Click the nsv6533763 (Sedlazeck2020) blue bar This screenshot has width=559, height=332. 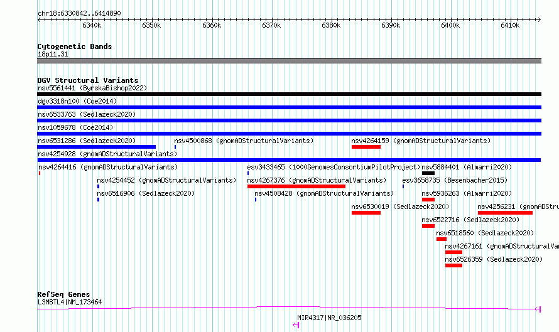point(289,120)
